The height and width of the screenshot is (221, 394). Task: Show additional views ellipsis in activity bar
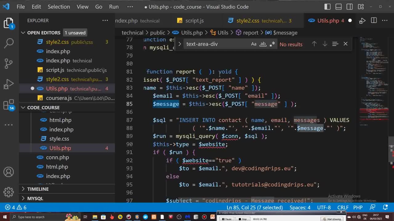9,125
